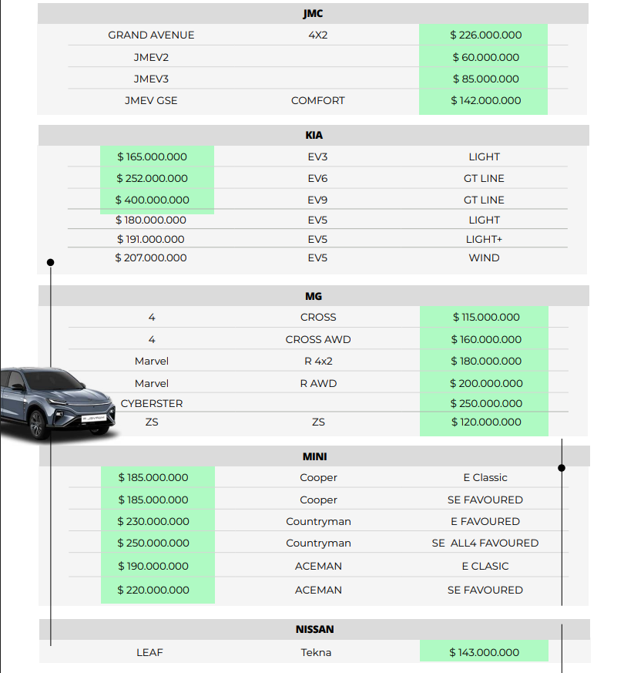Select the JMC brand header
Screen dimensions: 624x673
pyautogui.click(x=313, y=14)
